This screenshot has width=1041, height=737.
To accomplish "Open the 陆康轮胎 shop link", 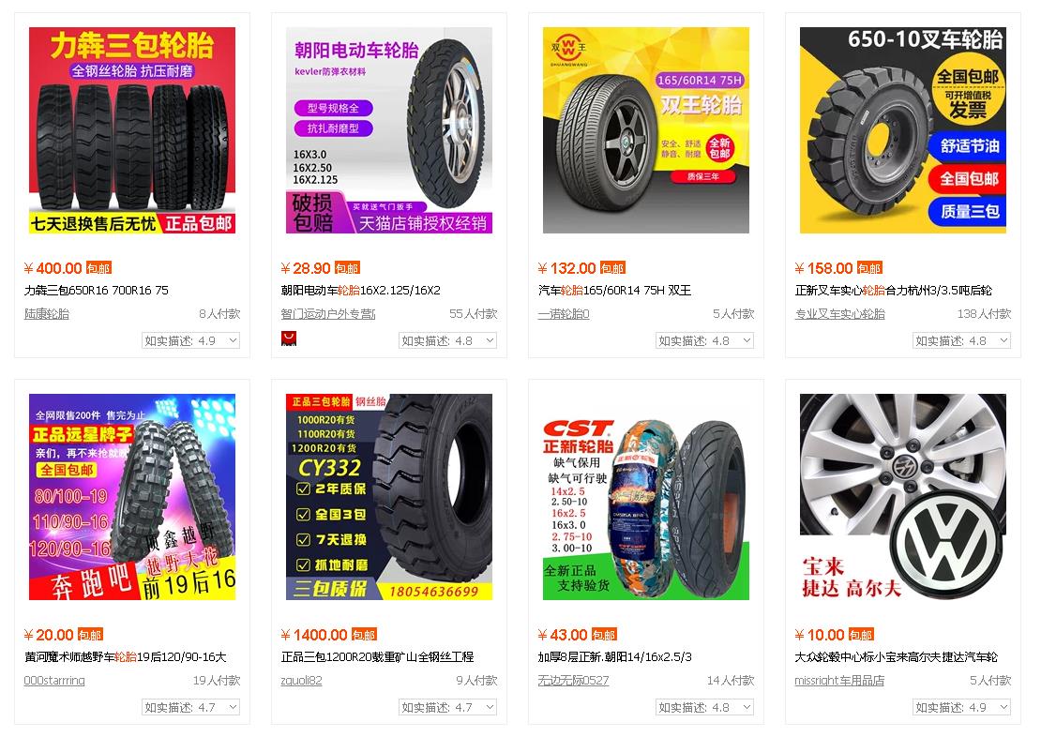I will click(47, 313).
